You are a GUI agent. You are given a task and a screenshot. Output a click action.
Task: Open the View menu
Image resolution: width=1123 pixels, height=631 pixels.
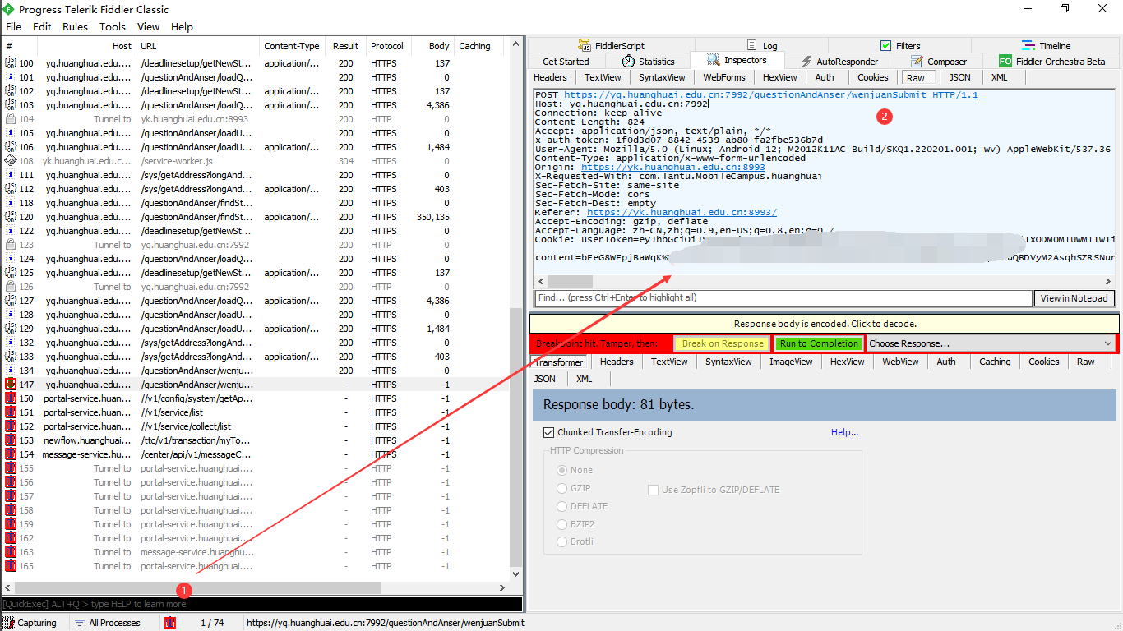point(149,26)
